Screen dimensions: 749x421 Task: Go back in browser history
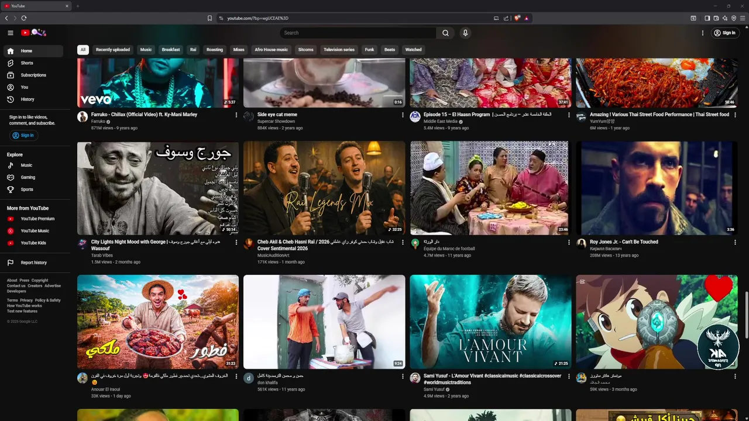coord(7,18)
